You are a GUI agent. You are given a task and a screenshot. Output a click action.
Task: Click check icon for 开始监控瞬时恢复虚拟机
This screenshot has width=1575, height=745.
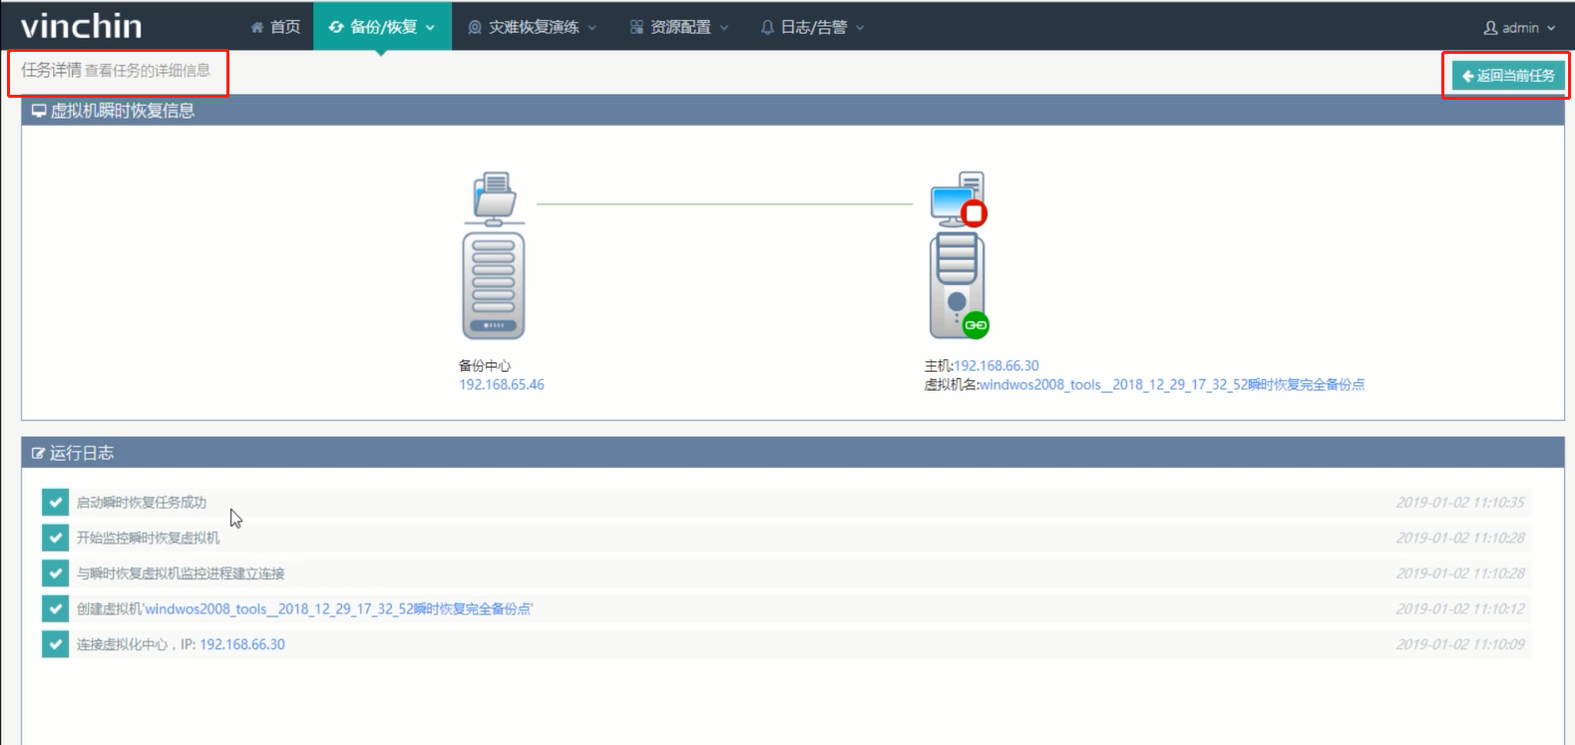pos(55,538)
